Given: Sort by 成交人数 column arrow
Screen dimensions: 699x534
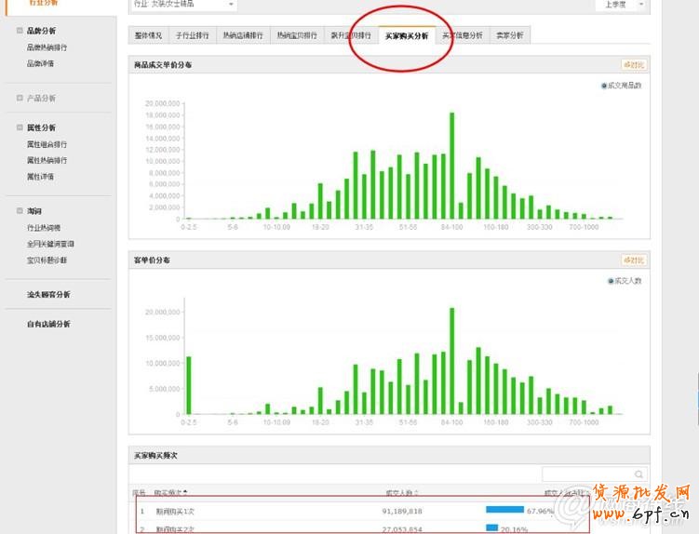Looking at the screenshot, I should click(x=416, y=492).
